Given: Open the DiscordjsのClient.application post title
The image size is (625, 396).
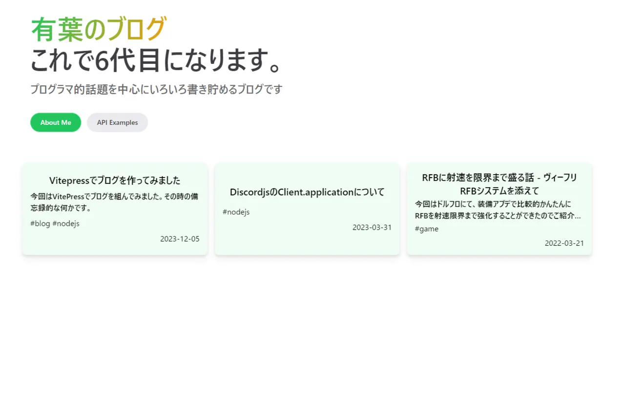Looking at the screenshot, I should (x=307, y=192).
